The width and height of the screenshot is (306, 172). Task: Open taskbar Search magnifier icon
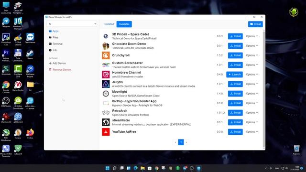pos(115,168)
